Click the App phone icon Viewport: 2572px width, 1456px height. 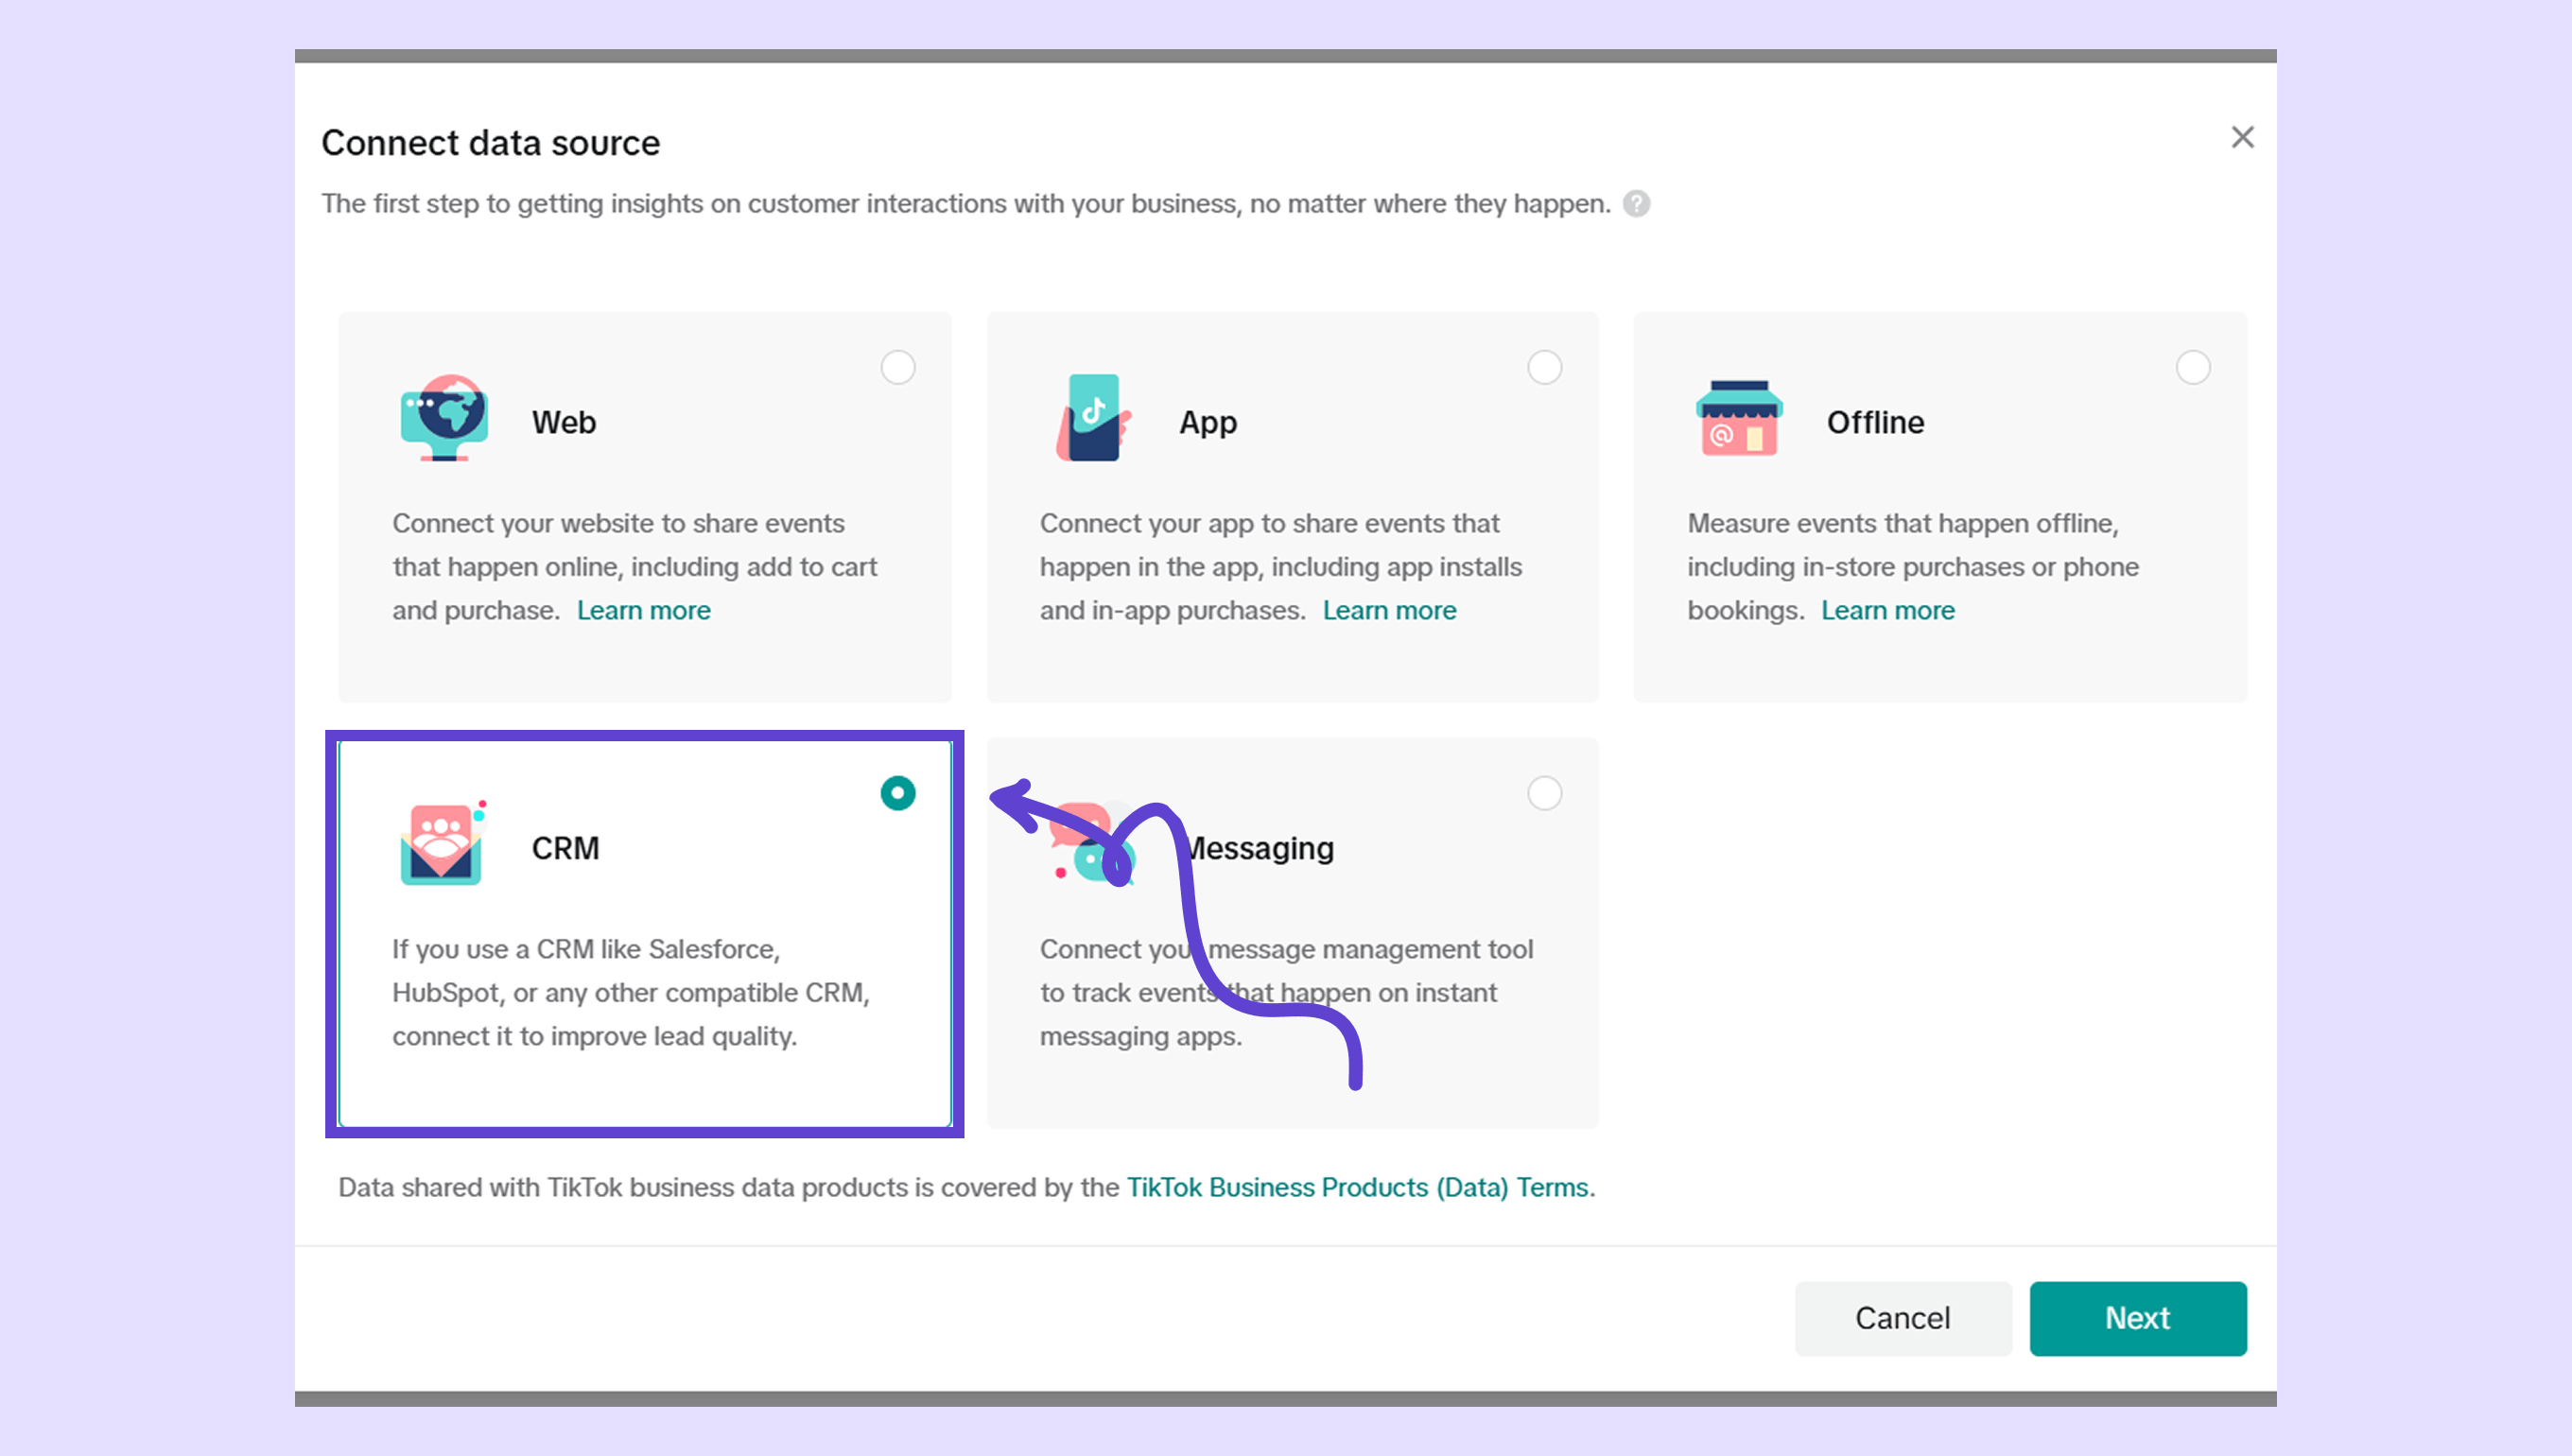(1093, 418)
